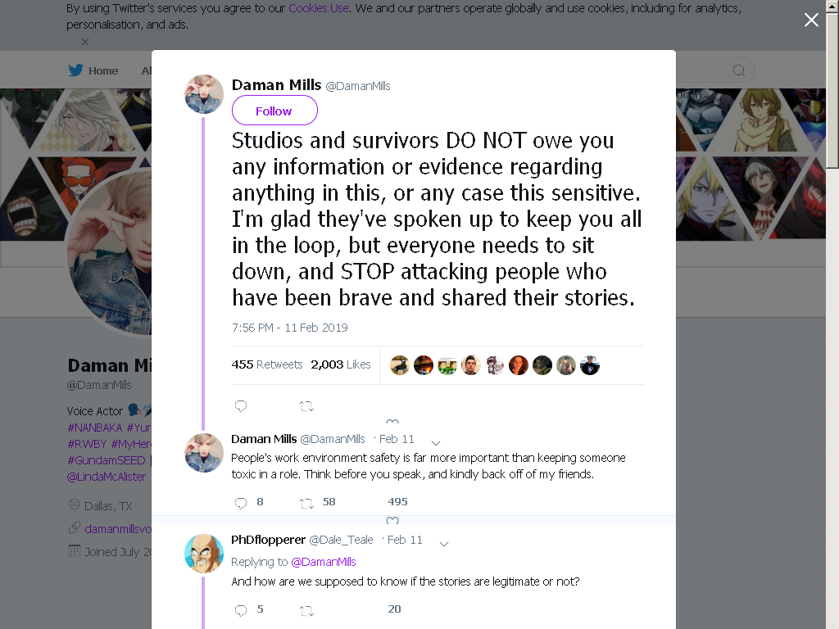Click the retweet icon under the main tweet
Viewport: 839px width, 629px height.
[x=306, y=406]
